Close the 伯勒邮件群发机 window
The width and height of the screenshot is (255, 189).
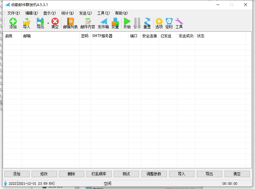coord(246,5)
